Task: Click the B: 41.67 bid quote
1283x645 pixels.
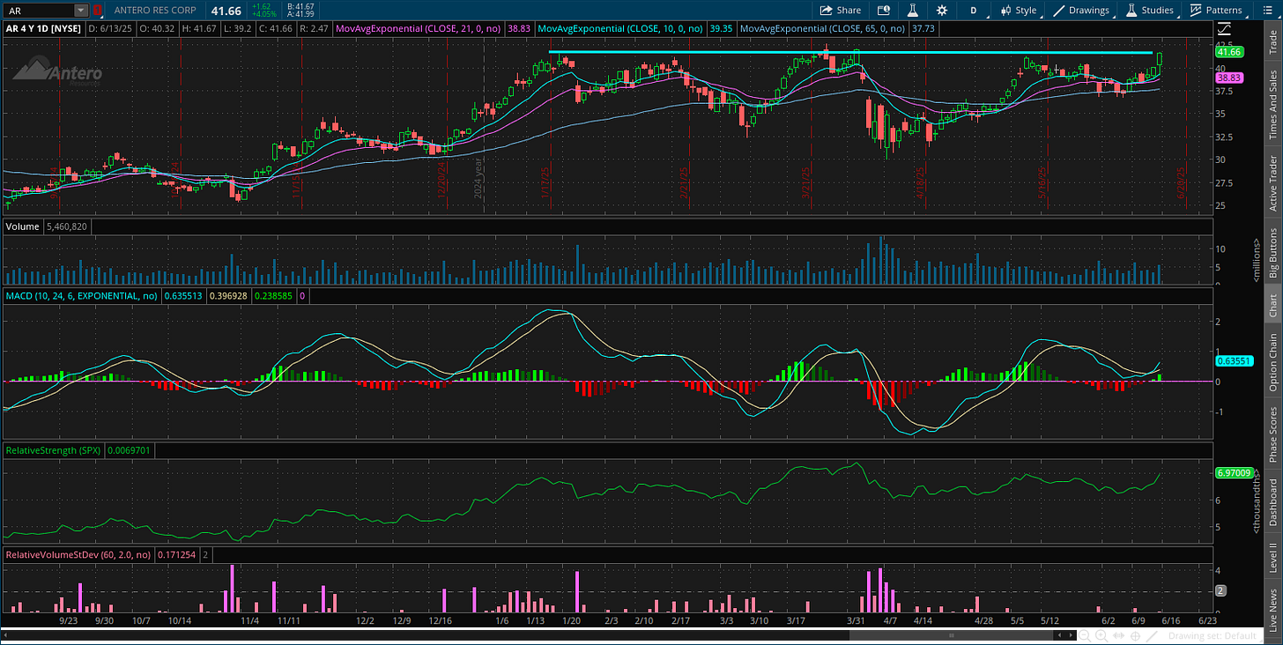Action: 301,7
